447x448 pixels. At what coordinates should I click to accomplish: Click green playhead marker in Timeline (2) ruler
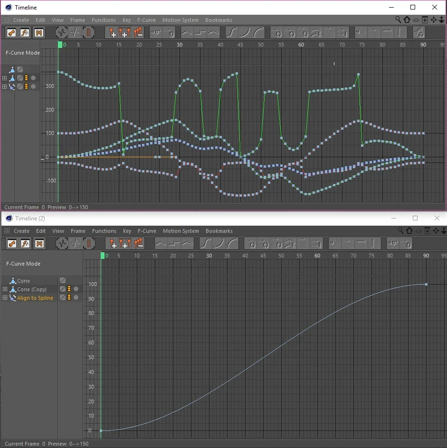point(103,256)
